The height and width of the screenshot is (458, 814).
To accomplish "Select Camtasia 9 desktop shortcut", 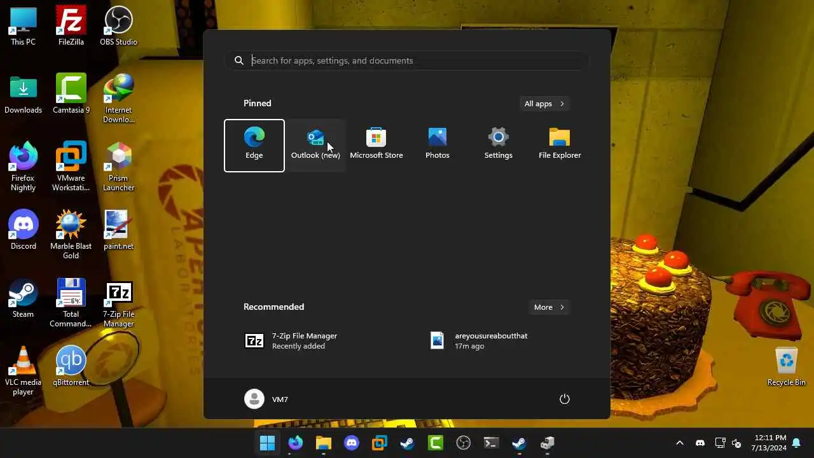I will 71,95.
